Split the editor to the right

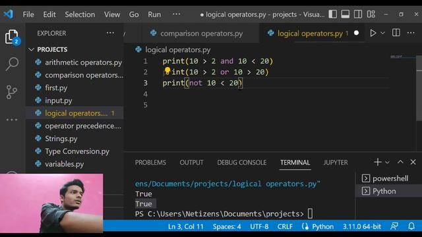point(396,33)
